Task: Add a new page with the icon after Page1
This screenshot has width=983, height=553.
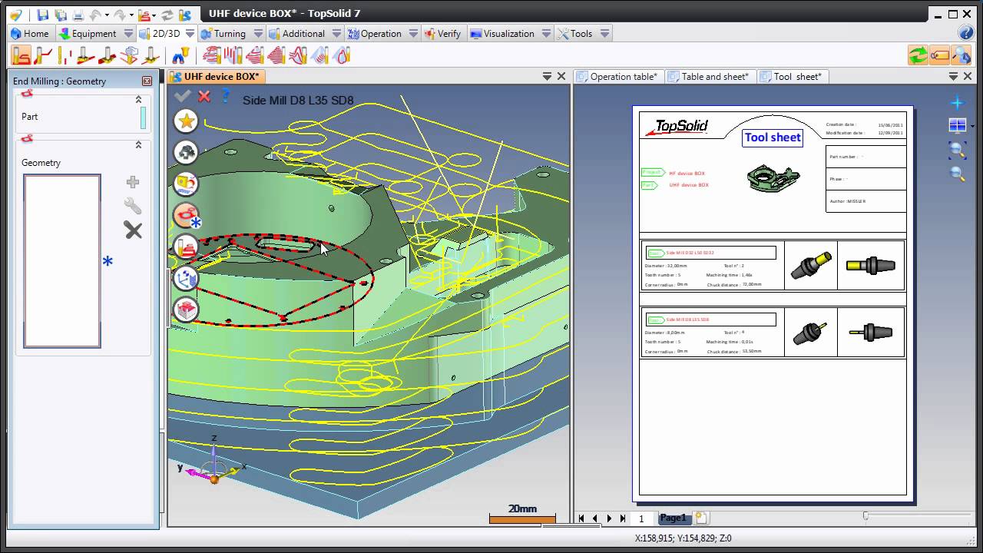Action: pos(701,518)
